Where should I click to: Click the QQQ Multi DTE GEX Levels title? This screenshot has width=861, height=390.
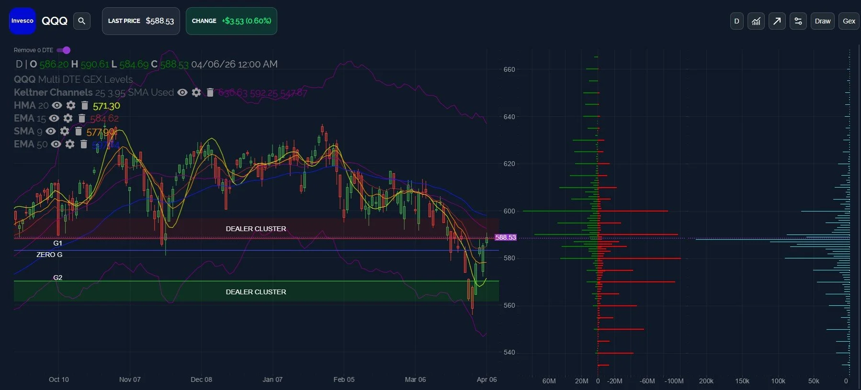(73, 79)
